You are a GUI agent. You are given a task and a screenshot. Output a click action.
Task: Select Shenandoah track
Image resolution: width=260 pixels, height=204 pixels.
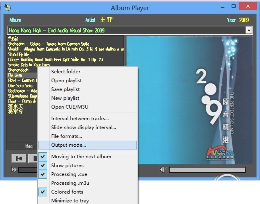click(18, 70)
